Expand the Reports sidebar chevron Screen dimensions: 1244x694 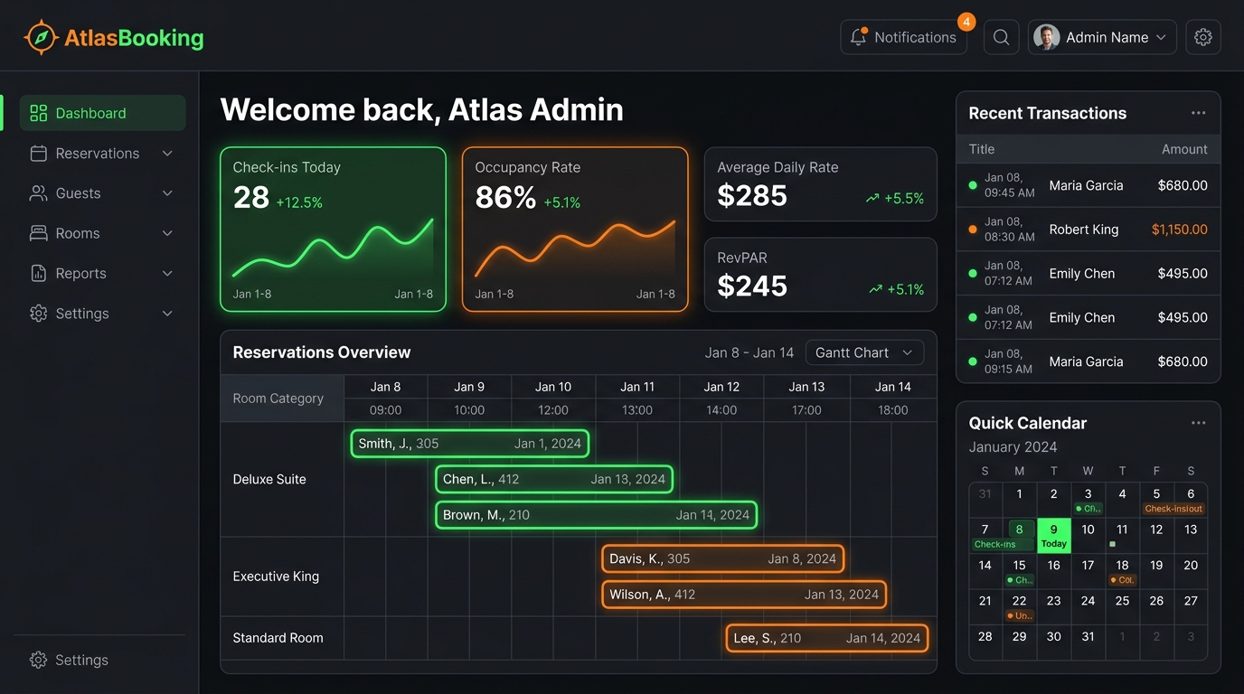point(167,273)
